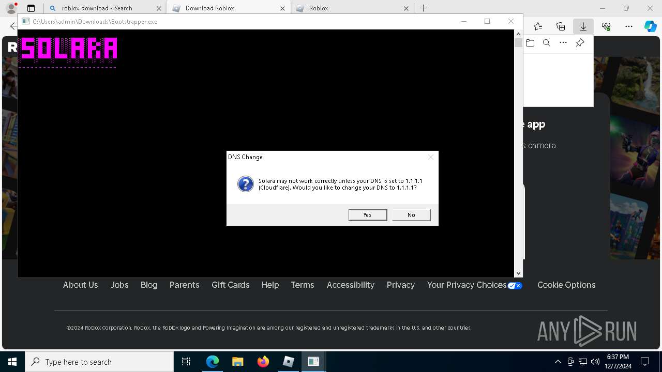Open the console app taskbar icon
The height and width of the screenshot is (372, 662).
click(x=313, y=362)
